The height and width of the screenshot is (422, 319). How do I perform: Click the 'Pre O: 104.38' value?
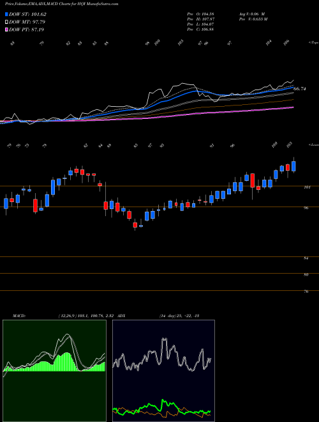(200, 14)
